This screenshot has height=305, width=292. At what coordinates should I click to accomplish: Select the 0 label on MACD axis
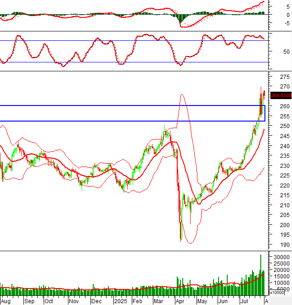click(x=288, y=15)
